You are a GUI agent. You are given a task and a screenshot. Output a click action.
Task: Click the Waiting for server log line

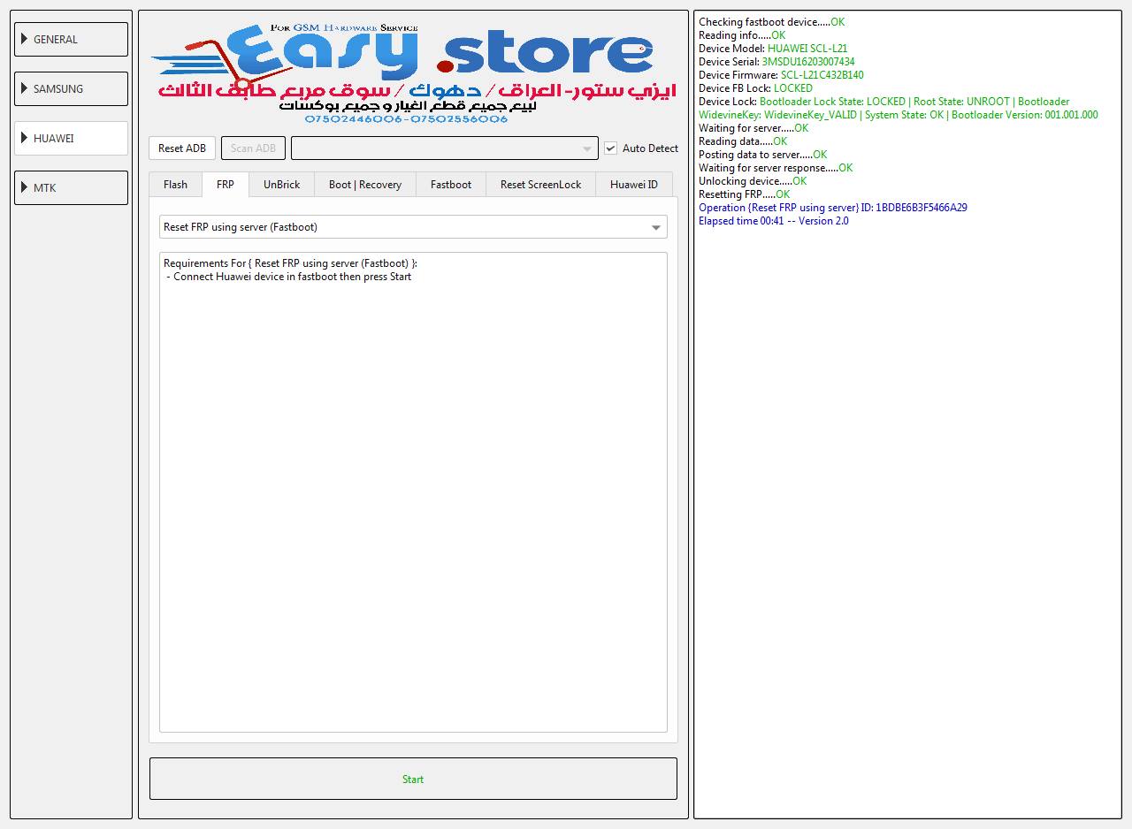click(753, 128)
